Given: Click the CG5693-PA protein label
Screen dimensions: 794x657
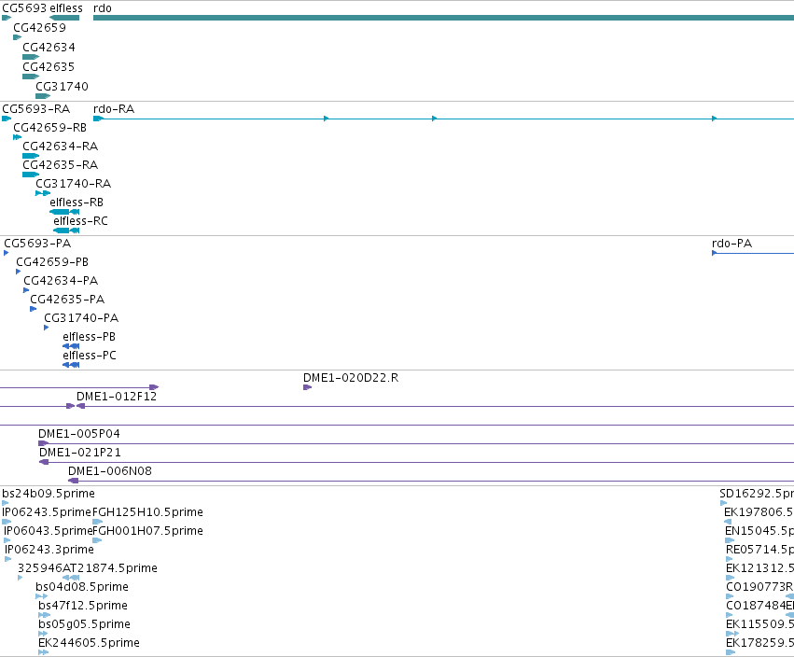Looking at the screenshot, I should tap(37, 244).
